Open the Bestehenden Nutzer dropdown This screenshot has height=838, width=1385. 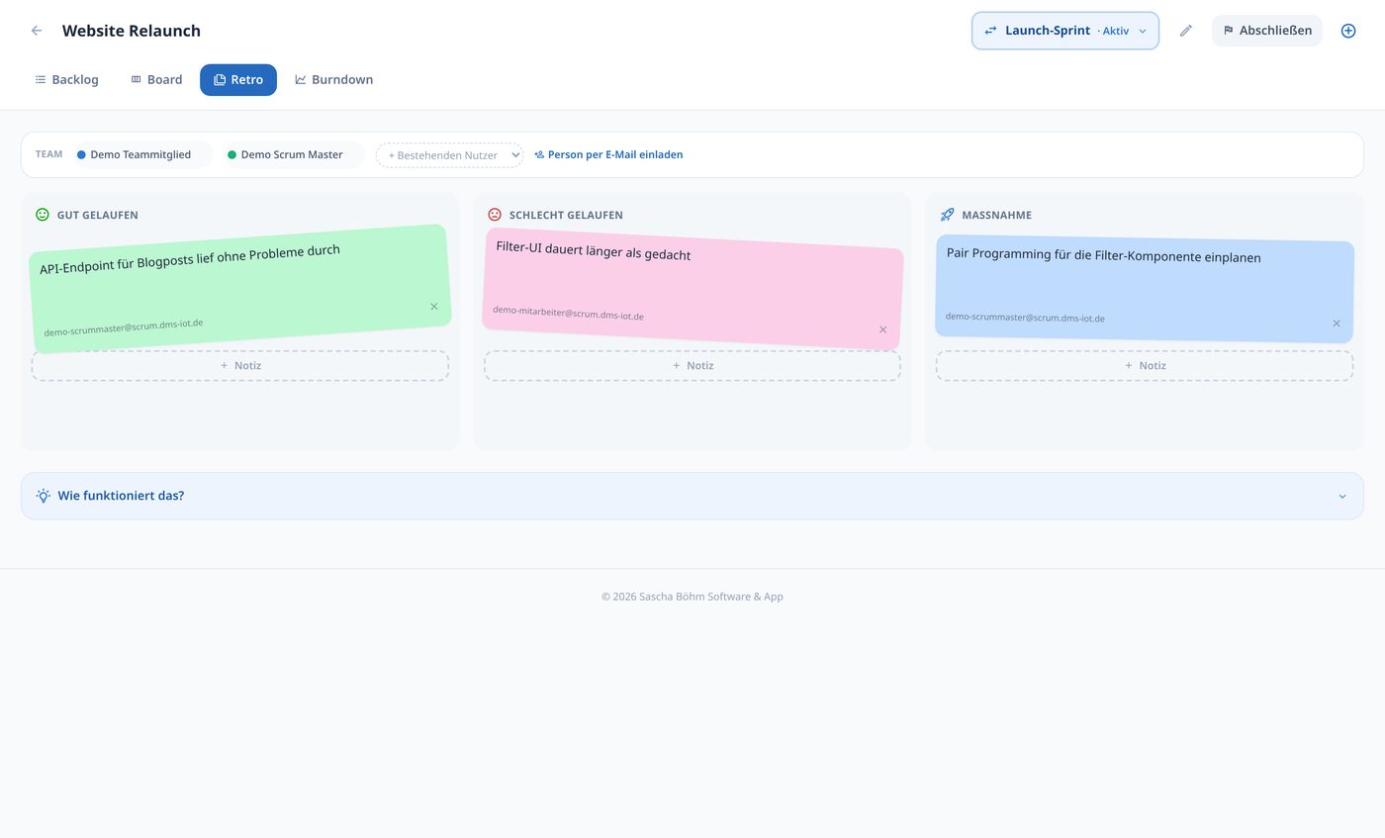coord(449,155)
